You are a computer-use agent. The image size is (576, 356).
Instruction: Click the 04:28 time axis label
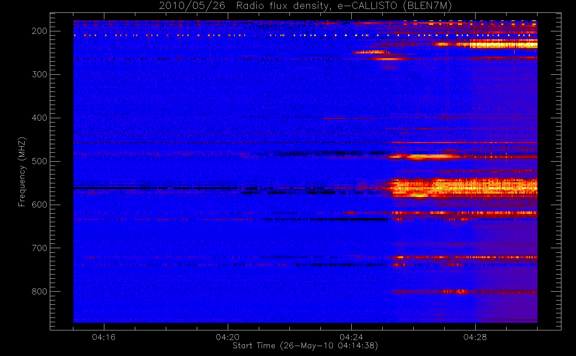point(475,337)
